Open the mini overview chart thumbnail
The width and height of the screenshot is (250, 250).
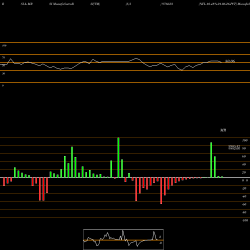click(123, 239)
